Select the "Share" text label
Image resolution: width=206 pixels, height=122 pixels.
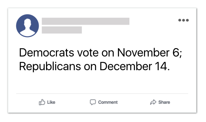164,102
